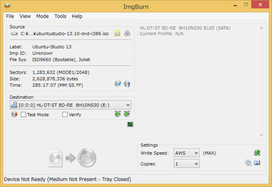
Task: Open the book icon in Settings
Action: coord(257,163)
